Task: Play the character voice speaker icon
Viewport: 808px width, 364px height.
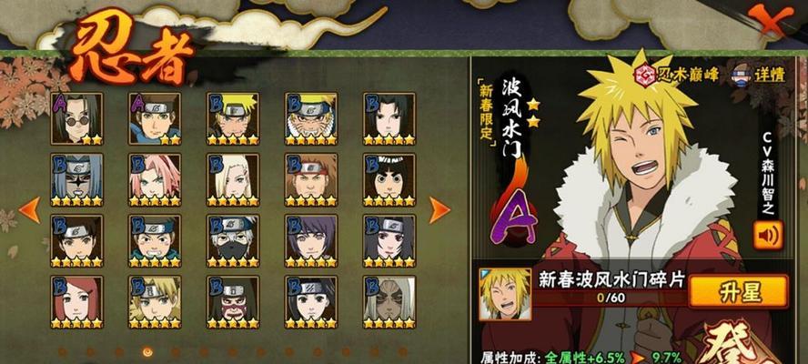Action: [x=767, y=236]
